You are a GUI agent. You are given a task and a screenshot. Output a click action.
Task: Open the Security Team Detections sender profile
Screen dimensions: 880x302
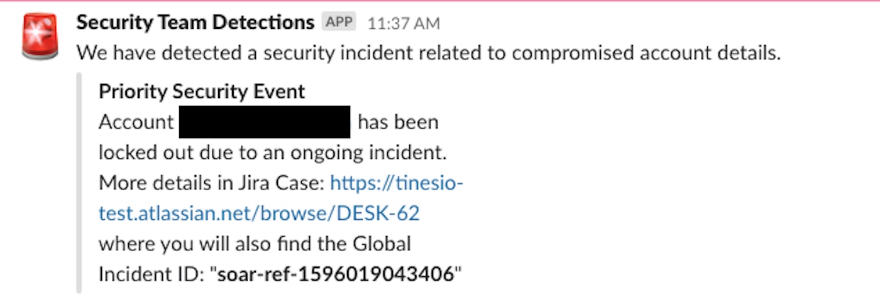195,23
